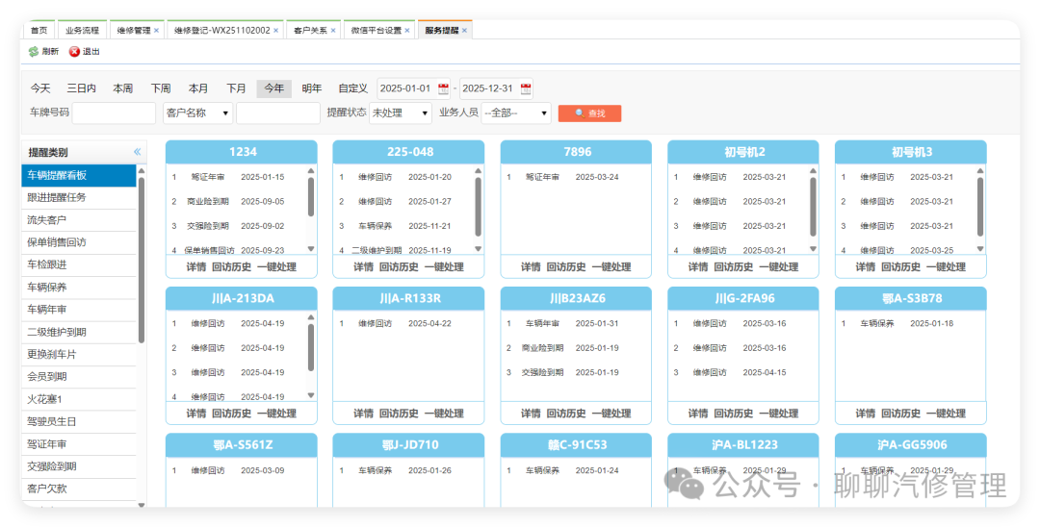1040x527 pixels.
Task: Click the green refresh icon
Action: [33, 52]
